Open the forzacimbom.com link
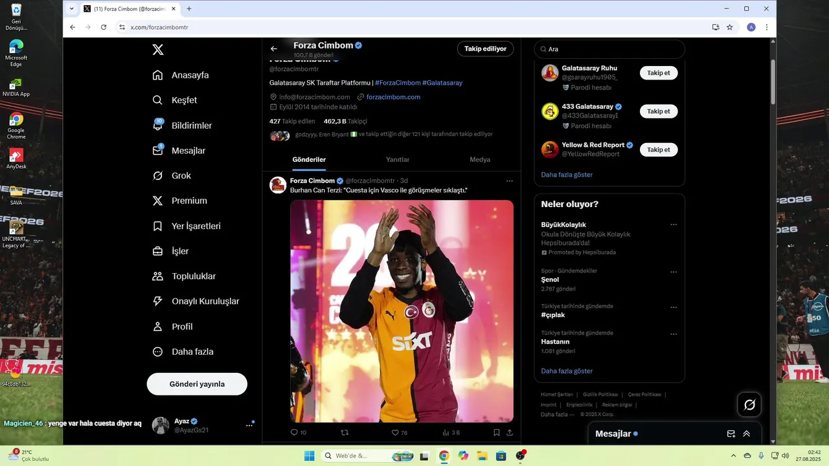 pos(393,97)
